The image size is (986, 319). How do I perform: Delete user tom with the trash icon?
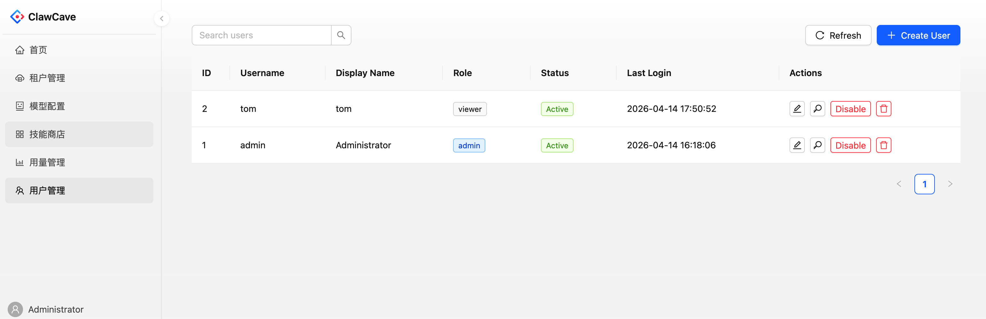coord(883,109)
